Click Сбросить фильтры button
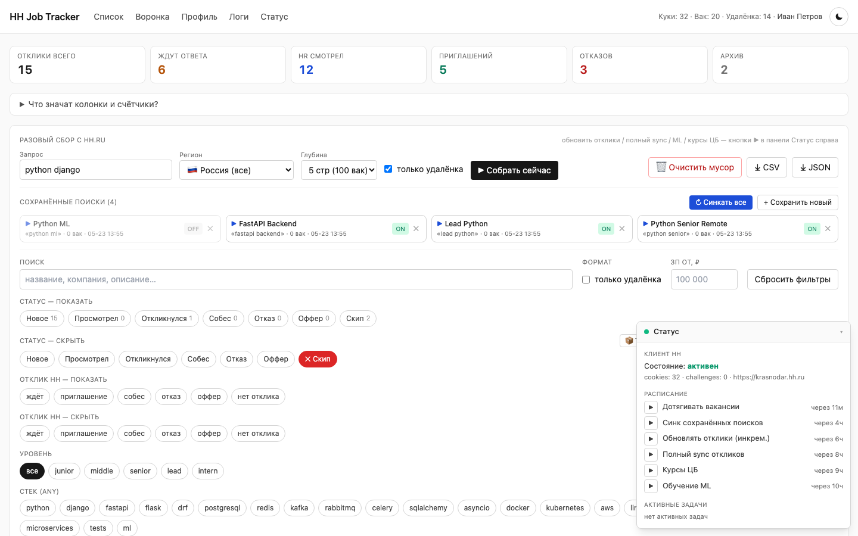Viewport: 858px width, 536px height. click(792, 279)
